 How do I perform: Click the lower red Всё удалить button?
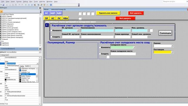click(x=125, y=18)
